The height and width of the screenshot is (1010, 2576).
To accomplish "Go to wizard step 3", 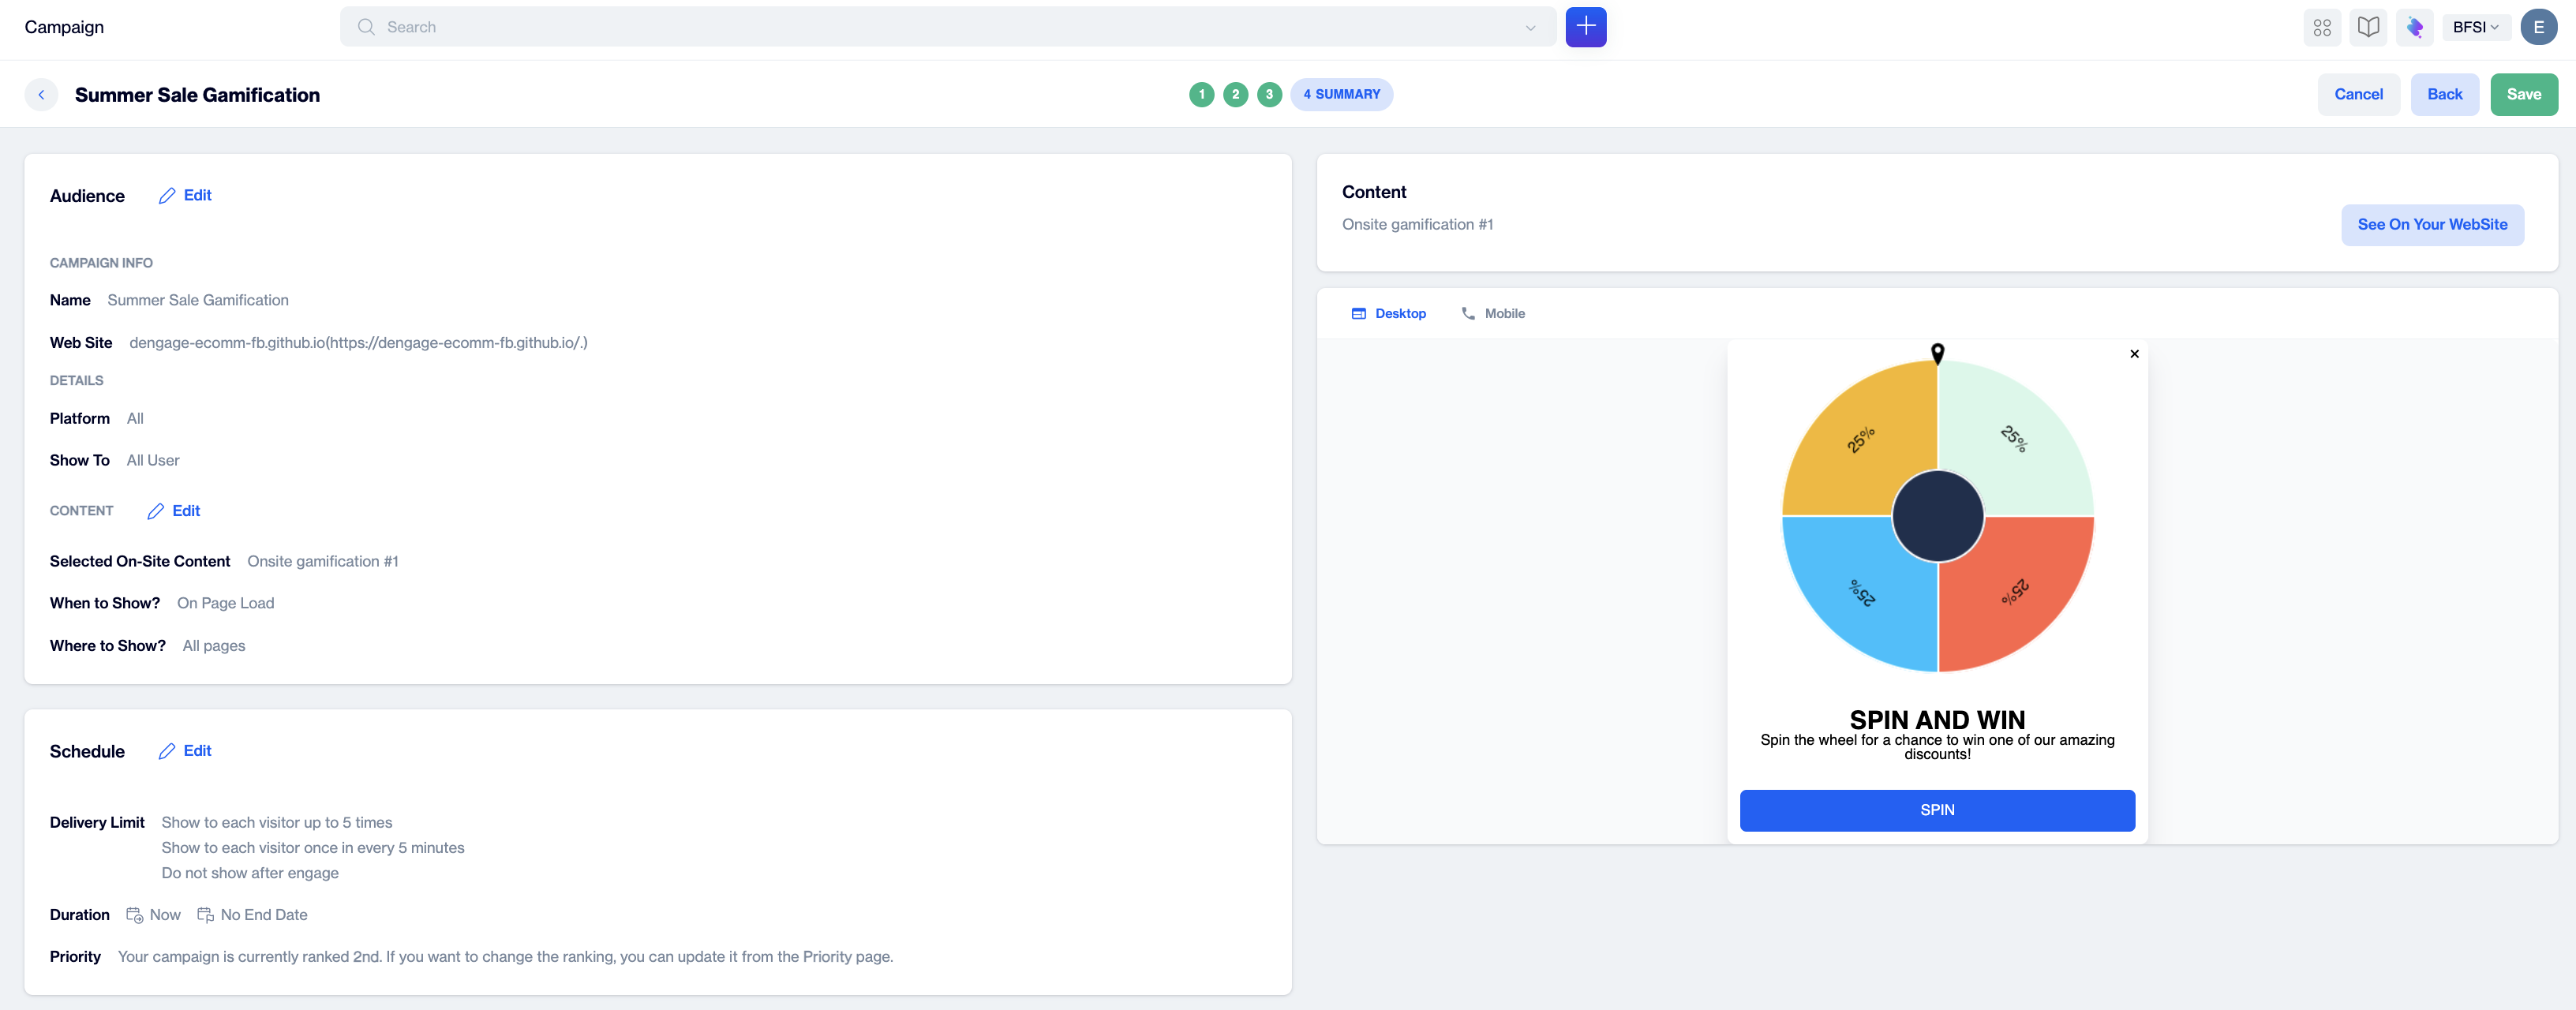I will tap(1269, 94).
